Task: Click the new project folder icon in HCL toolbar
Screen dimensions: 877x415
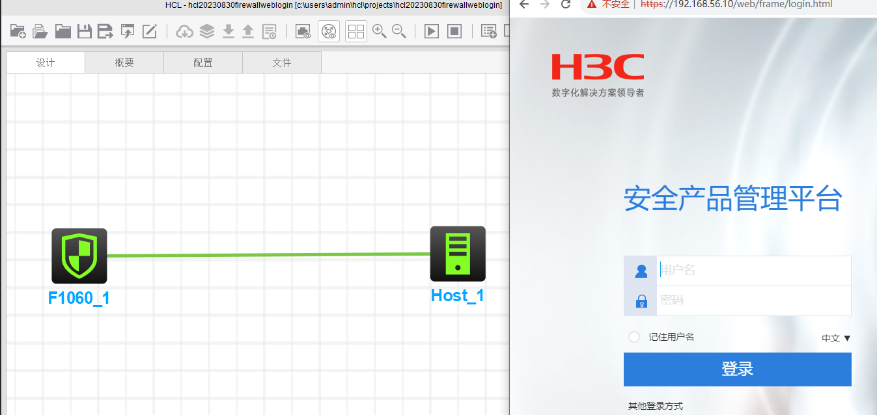Action: point(18,31)
